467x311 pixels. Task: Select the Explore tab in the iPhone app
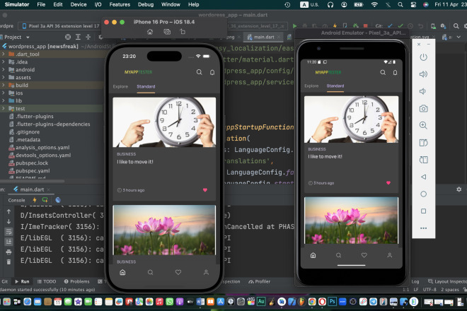point(120,86)
